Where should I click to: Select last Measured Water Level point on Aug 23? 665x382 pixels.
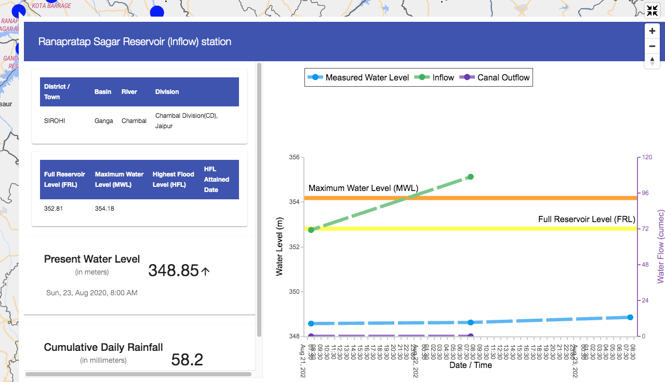(x=630, y=317)
